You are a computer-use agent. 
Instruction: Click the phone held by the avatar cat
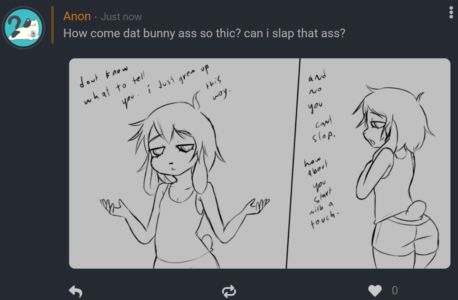33,34
